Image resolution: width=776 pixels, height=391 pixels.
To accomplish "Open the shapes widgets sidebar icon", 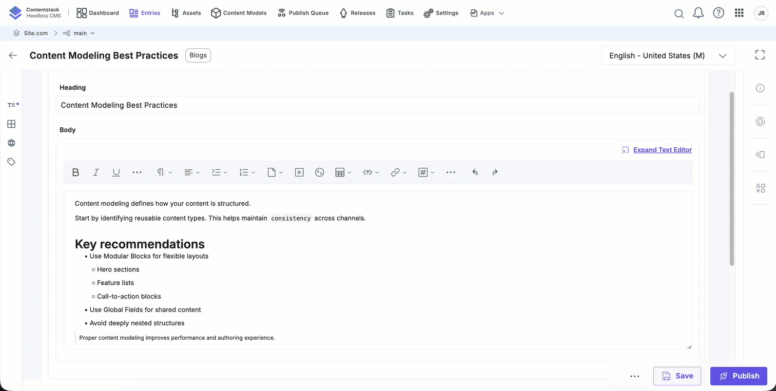I will [x=760, y=188].
